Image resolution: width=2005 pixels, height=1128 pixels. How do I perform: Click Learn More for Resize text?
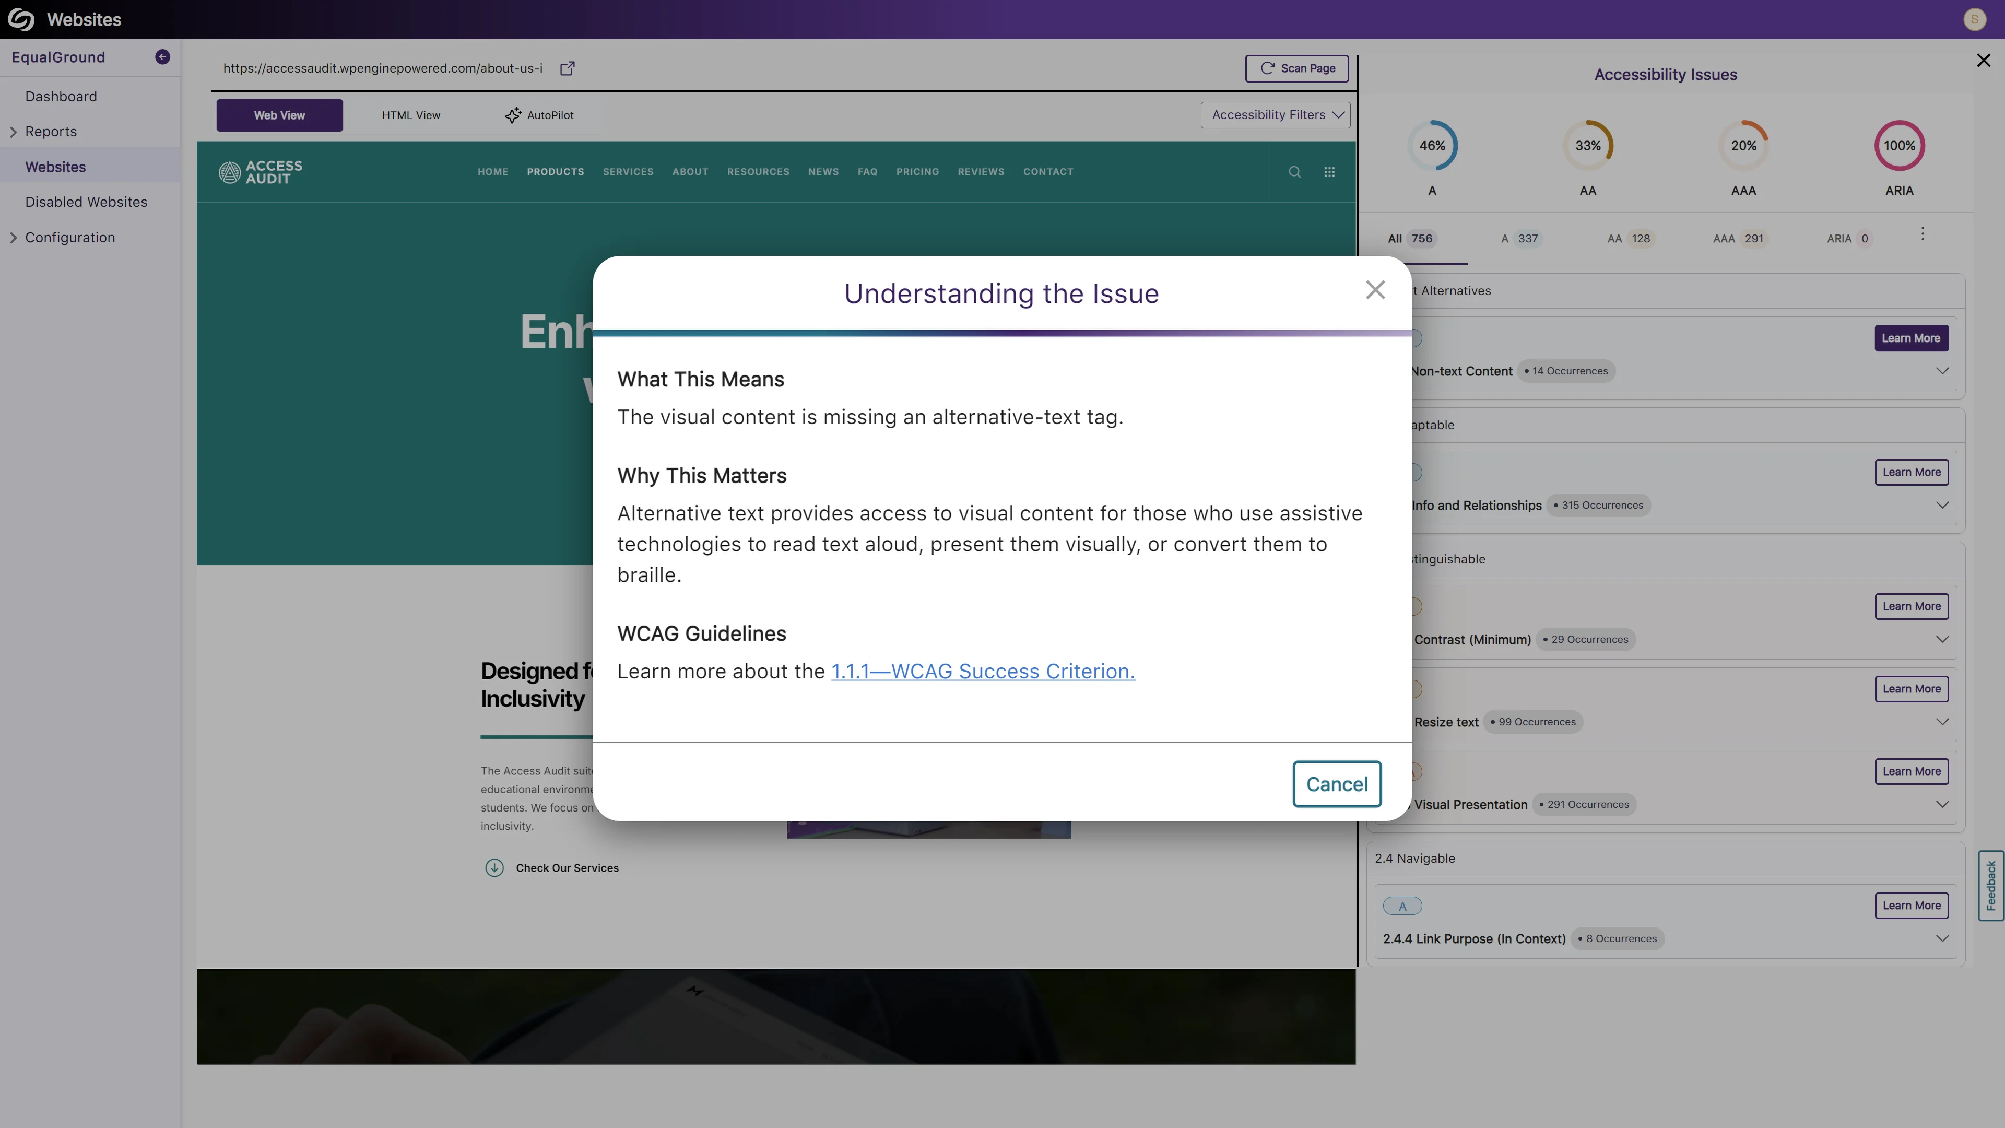click(x=1911, y=689)
